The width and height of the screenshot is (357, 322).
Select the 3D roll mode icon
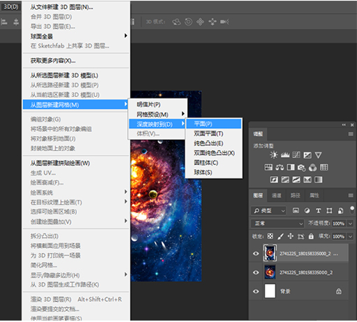(x=189, y=22)
